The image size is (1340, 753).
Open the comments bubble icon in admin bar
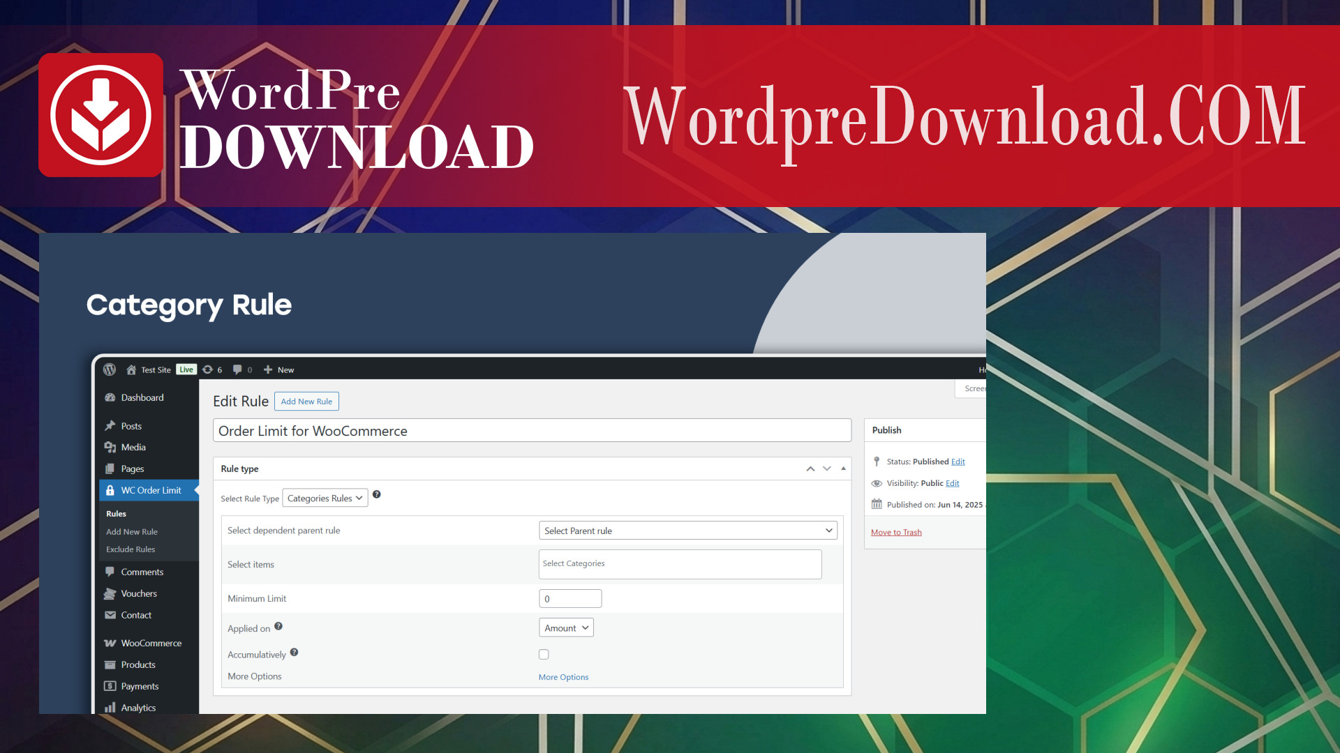click(x=237, y=370)
